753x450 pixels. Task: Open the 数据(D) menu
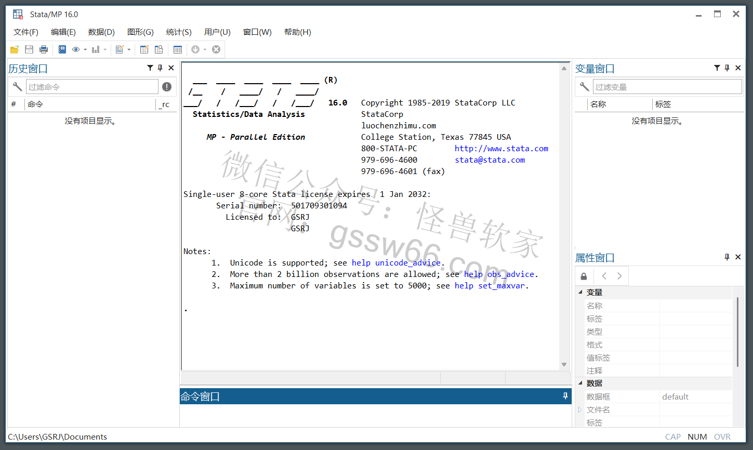click(x=101, y=32)
